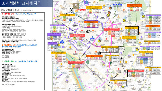Click the bold line '2호선 지선의 선호도를 모르겠다.'
This screenshot has height=91, width=162.
point(11,42)
